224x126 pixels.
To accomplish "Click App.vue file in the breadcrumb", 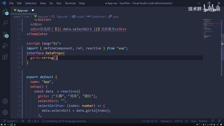I will coord(41,16).
